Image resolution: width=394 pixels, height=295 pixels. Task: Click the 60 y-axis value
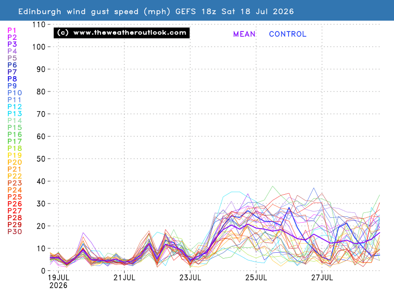tap(41, 137)
